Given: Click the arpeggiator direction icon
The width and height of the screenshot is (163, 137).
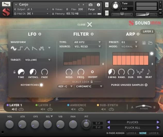Looking at the screenshot, I should tap(140, 72).
